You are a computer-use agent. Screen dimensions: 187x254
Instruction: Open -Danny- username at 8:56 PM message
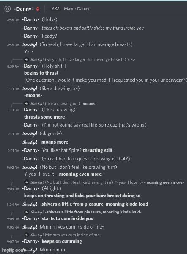click(x=30, y=19)
